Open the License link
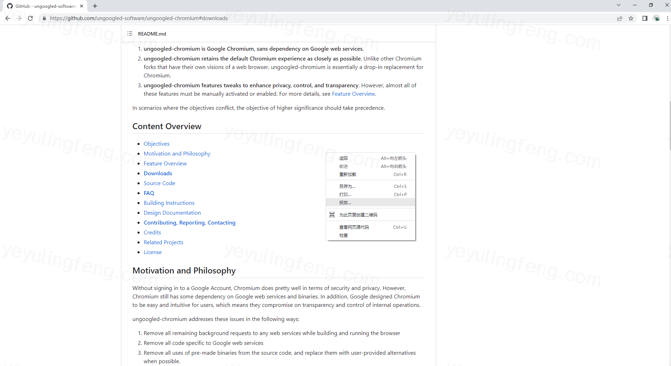The height and width of the screenshot is (366, 671). [x=153, y=252]
